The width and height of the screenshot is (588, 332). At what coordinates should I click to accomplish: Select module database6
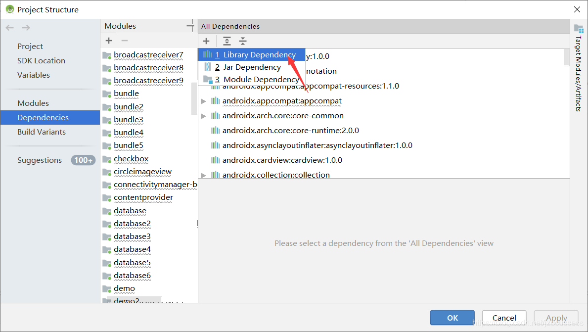pyautogui.click(x=132, y=276)
